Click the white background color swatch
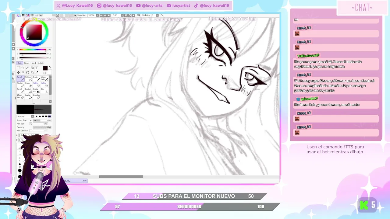This screenshot has width=390, height=219. point(49,72)
